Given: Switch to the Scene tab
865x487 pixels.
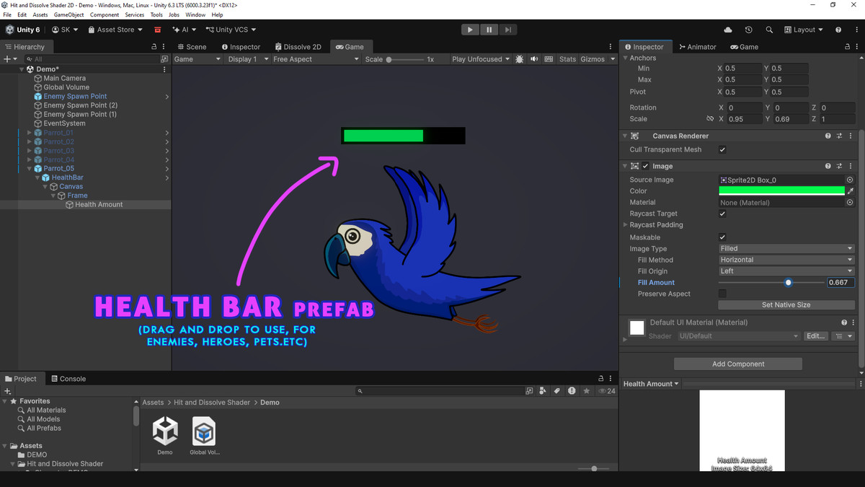Looking at the screenshot, I should (192, 47).
